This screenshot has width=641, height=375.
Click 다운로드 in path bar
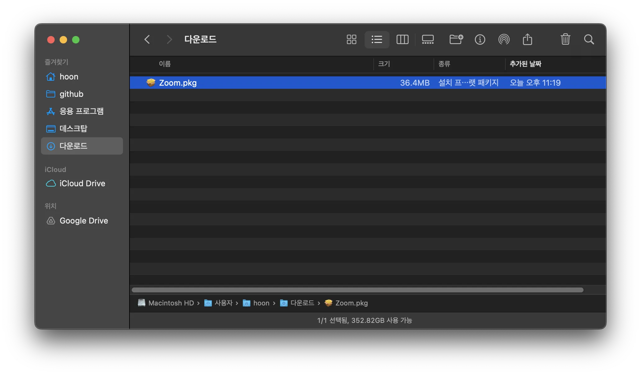point(297,303)
